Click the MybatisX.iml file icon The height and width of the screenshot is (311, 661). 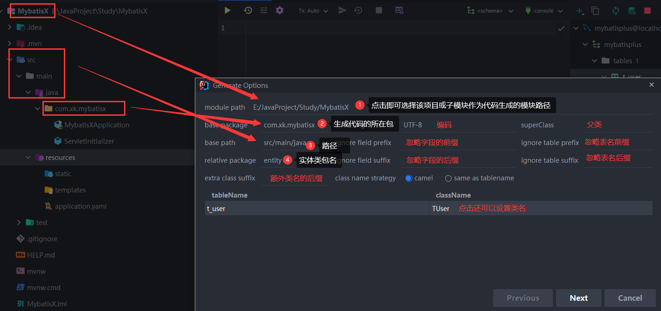(x=21, y=304)
